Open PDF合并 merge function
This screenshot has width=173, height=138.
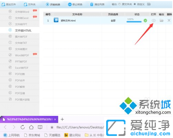pos(20,80)
